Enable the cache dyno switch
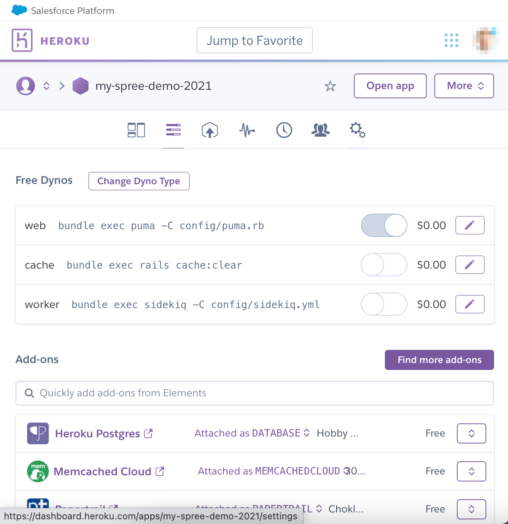The width and height of the screenshot is (508, 524). tap(384, 265)
